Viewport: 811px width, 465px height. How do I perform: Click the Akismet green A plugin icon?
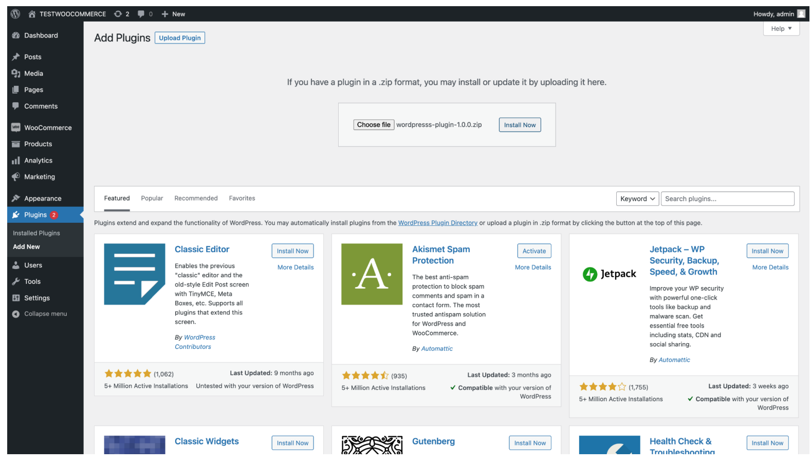pyautogui.click(x=372, y=274)
